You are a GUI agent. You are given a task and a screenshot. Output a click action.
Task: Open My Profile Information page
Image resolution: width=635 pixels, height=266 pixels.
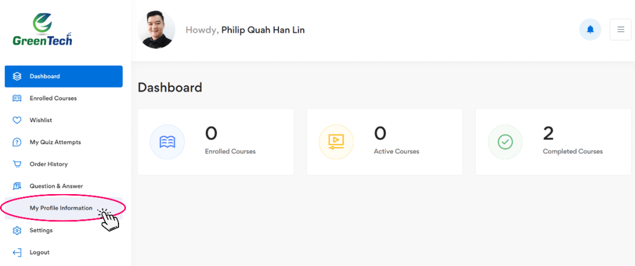(61, 208)
